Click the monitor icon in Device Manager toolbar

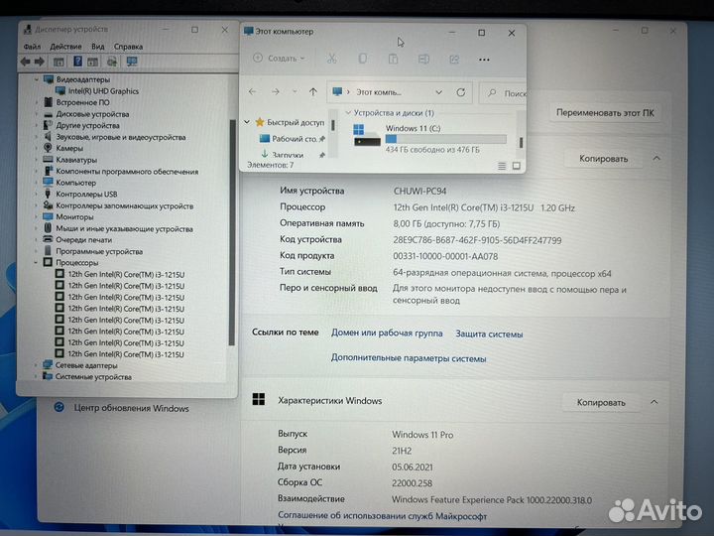(x=132, y=62)
